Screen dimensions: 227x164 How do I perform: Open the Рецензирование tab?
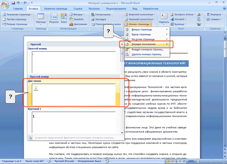(116, 9)
